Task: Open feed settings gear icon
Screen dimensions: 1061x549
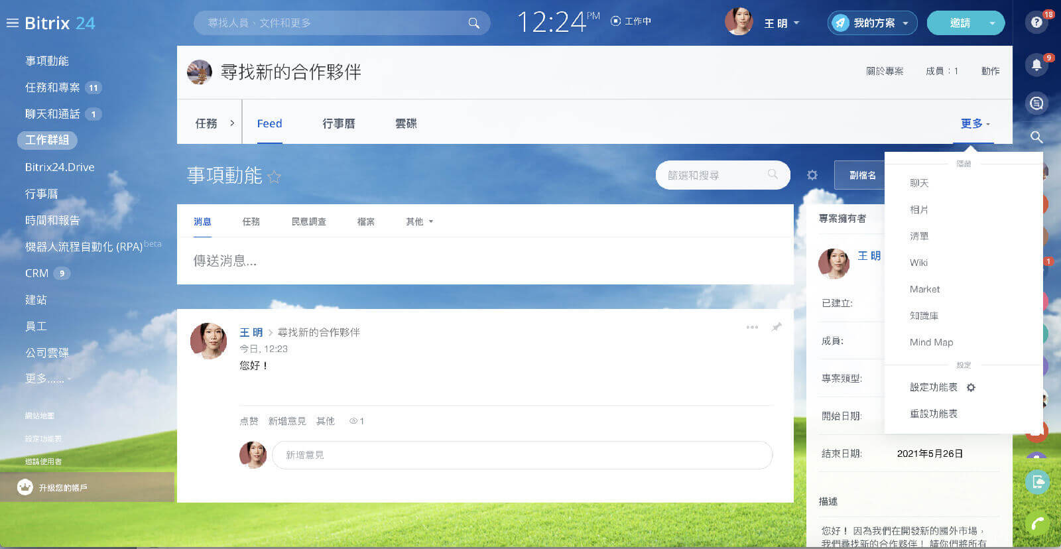Action: click(x=812, y=175)
